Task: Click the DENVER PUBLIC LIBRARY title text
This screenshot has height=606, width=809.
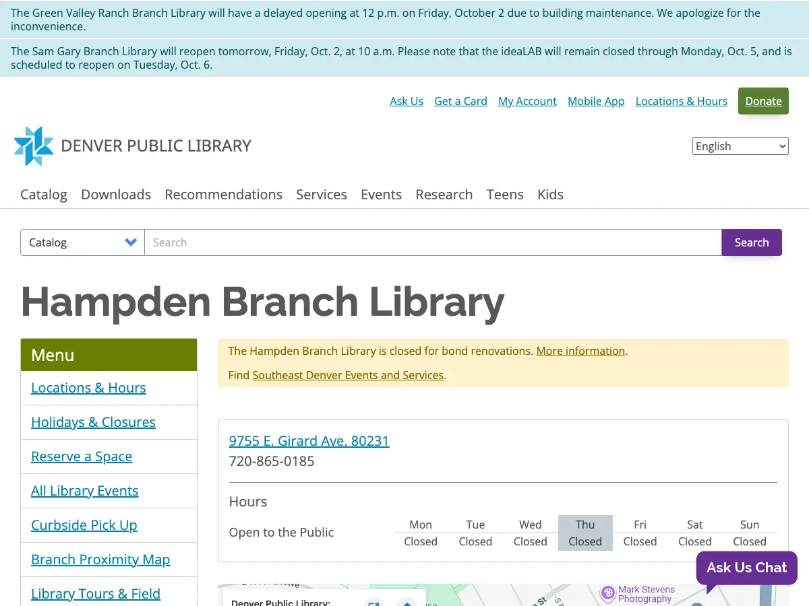Action: point(156,146)
